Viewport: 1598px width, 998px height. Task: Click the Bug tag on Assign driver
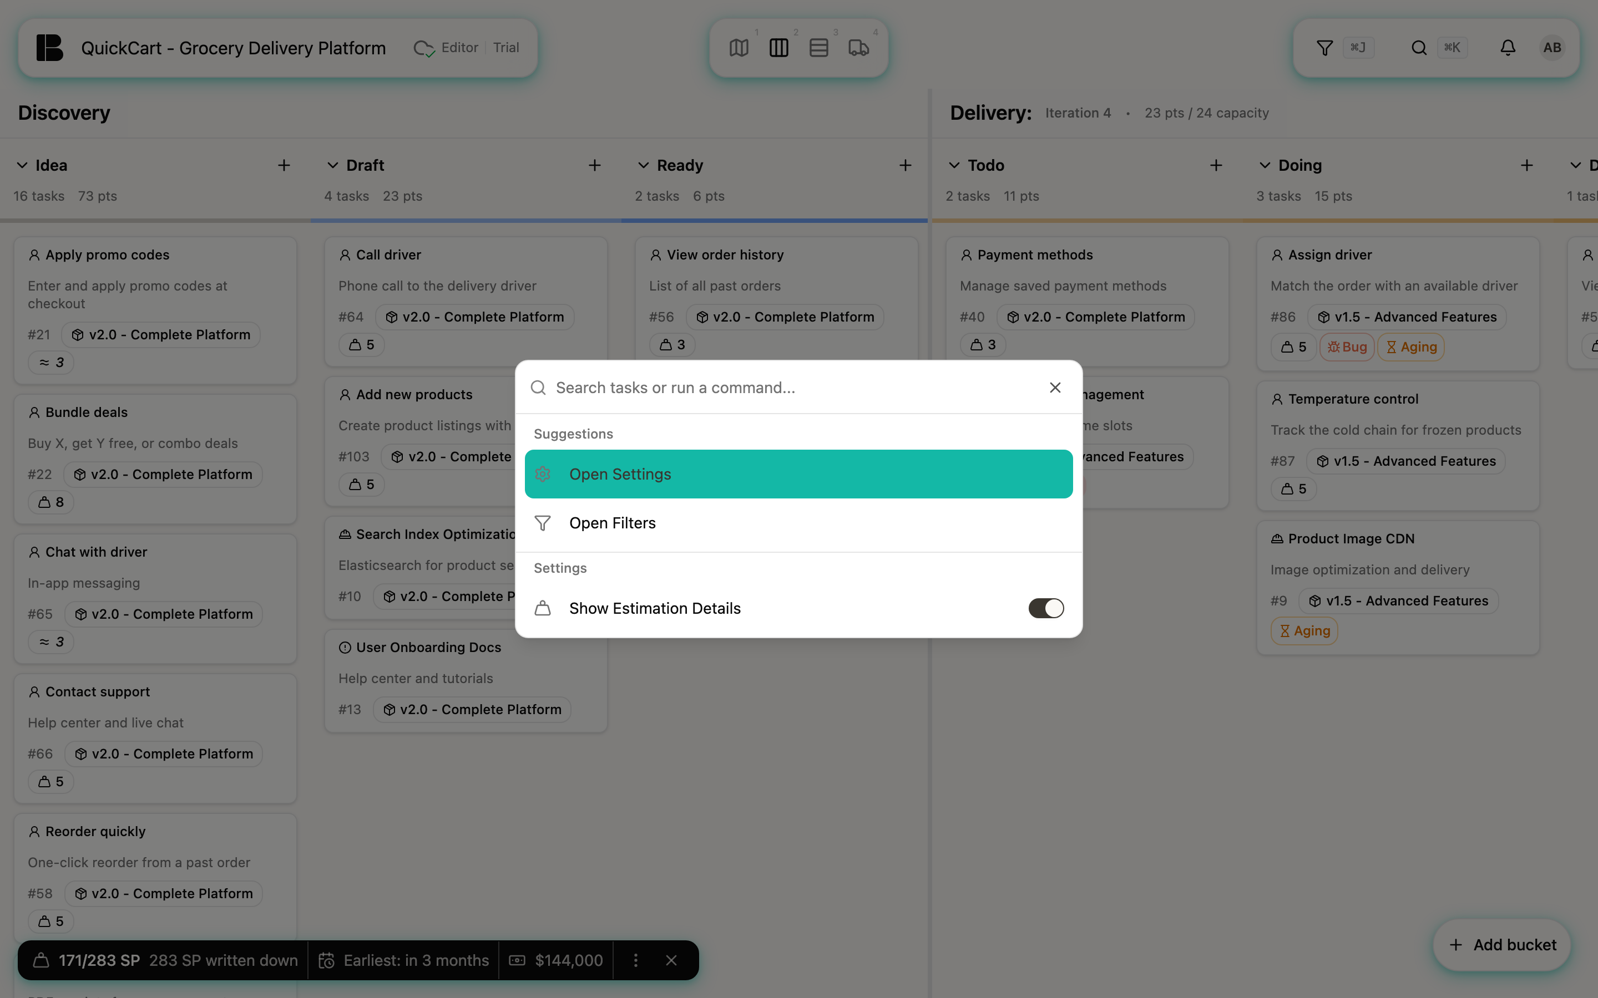[x=1347, y=347]
